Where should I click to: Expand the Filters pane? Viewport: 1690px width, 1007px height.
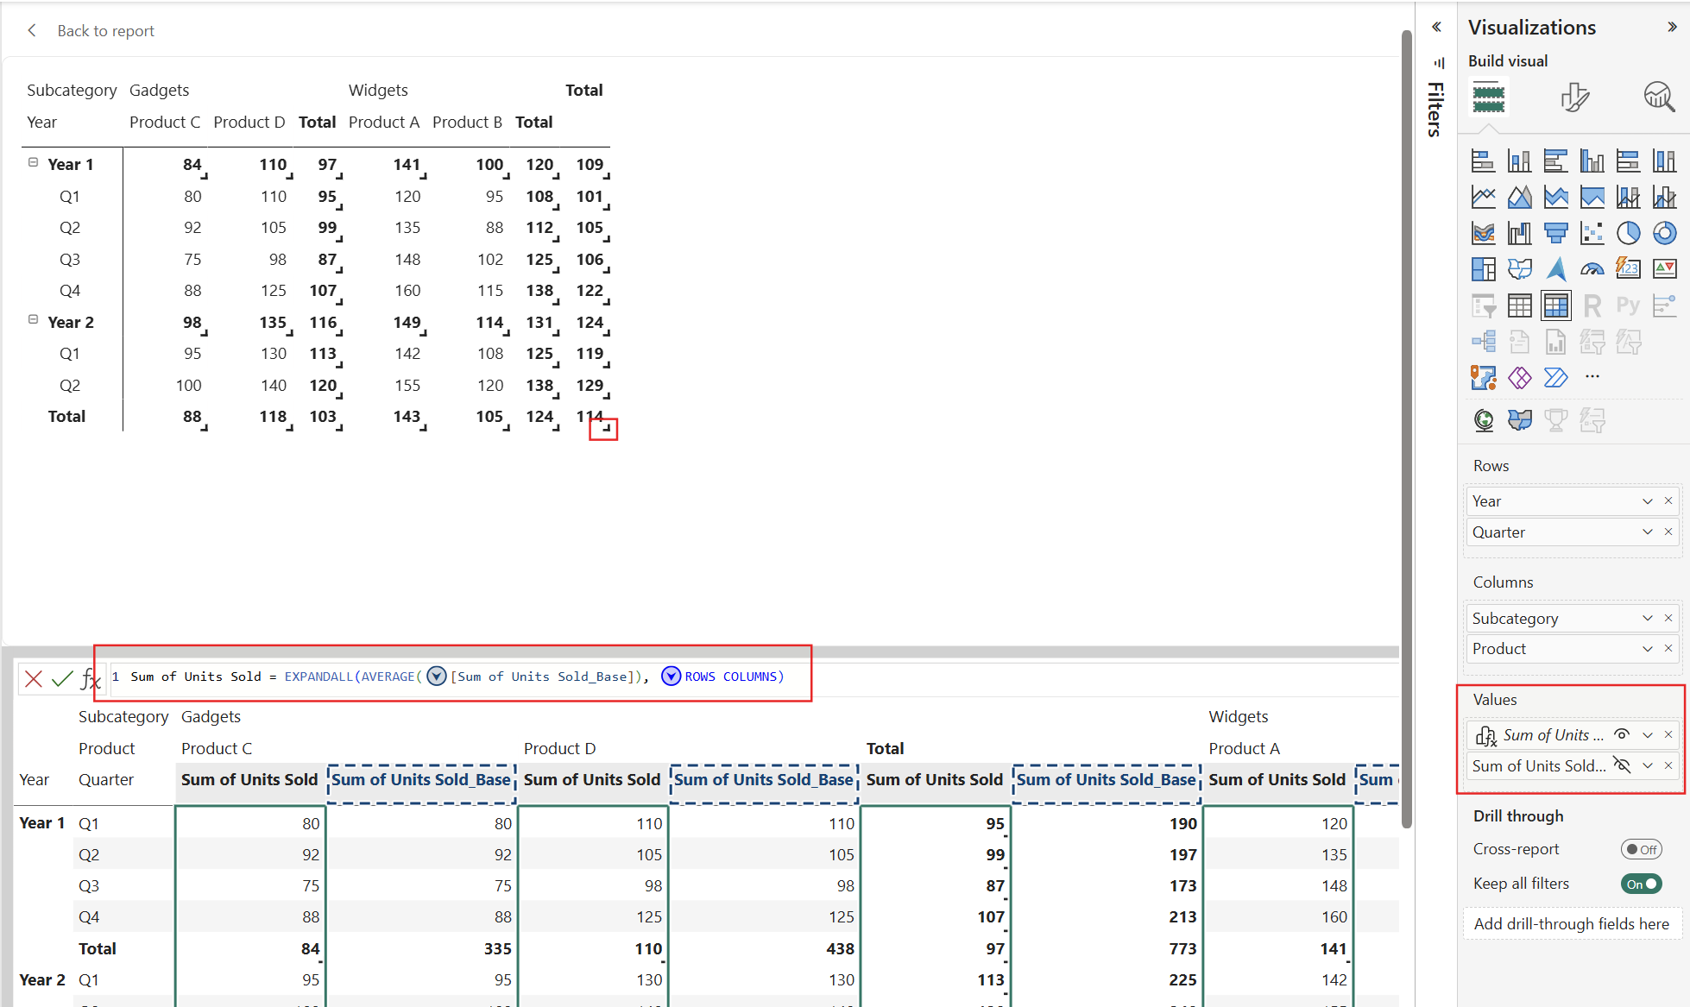tap(1436, 27)
